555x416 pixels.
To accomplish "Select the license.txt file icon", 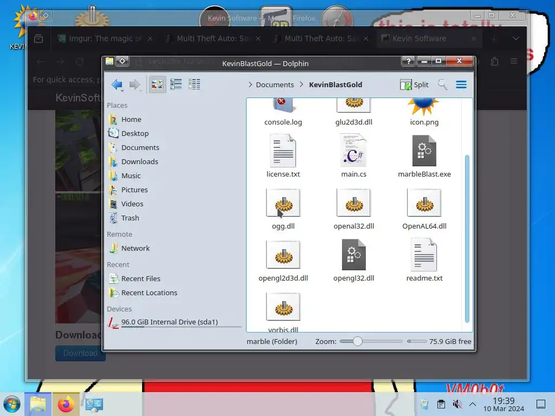I will coord(283,151).
